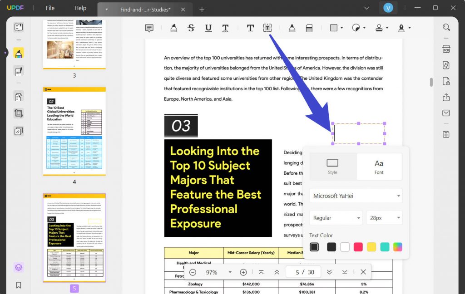This screenshot has height=294, width=465.
Task: Zoom in using the plus button
Action: coord(243,272)
